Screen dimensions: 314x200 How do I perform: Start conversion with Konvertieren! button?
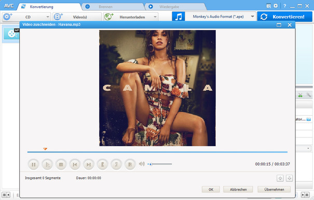pyautogui.click(x=284, y=17)
